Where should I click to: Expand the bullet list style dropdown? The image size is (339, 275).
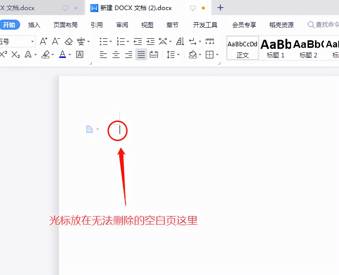[x=111, y=42]
